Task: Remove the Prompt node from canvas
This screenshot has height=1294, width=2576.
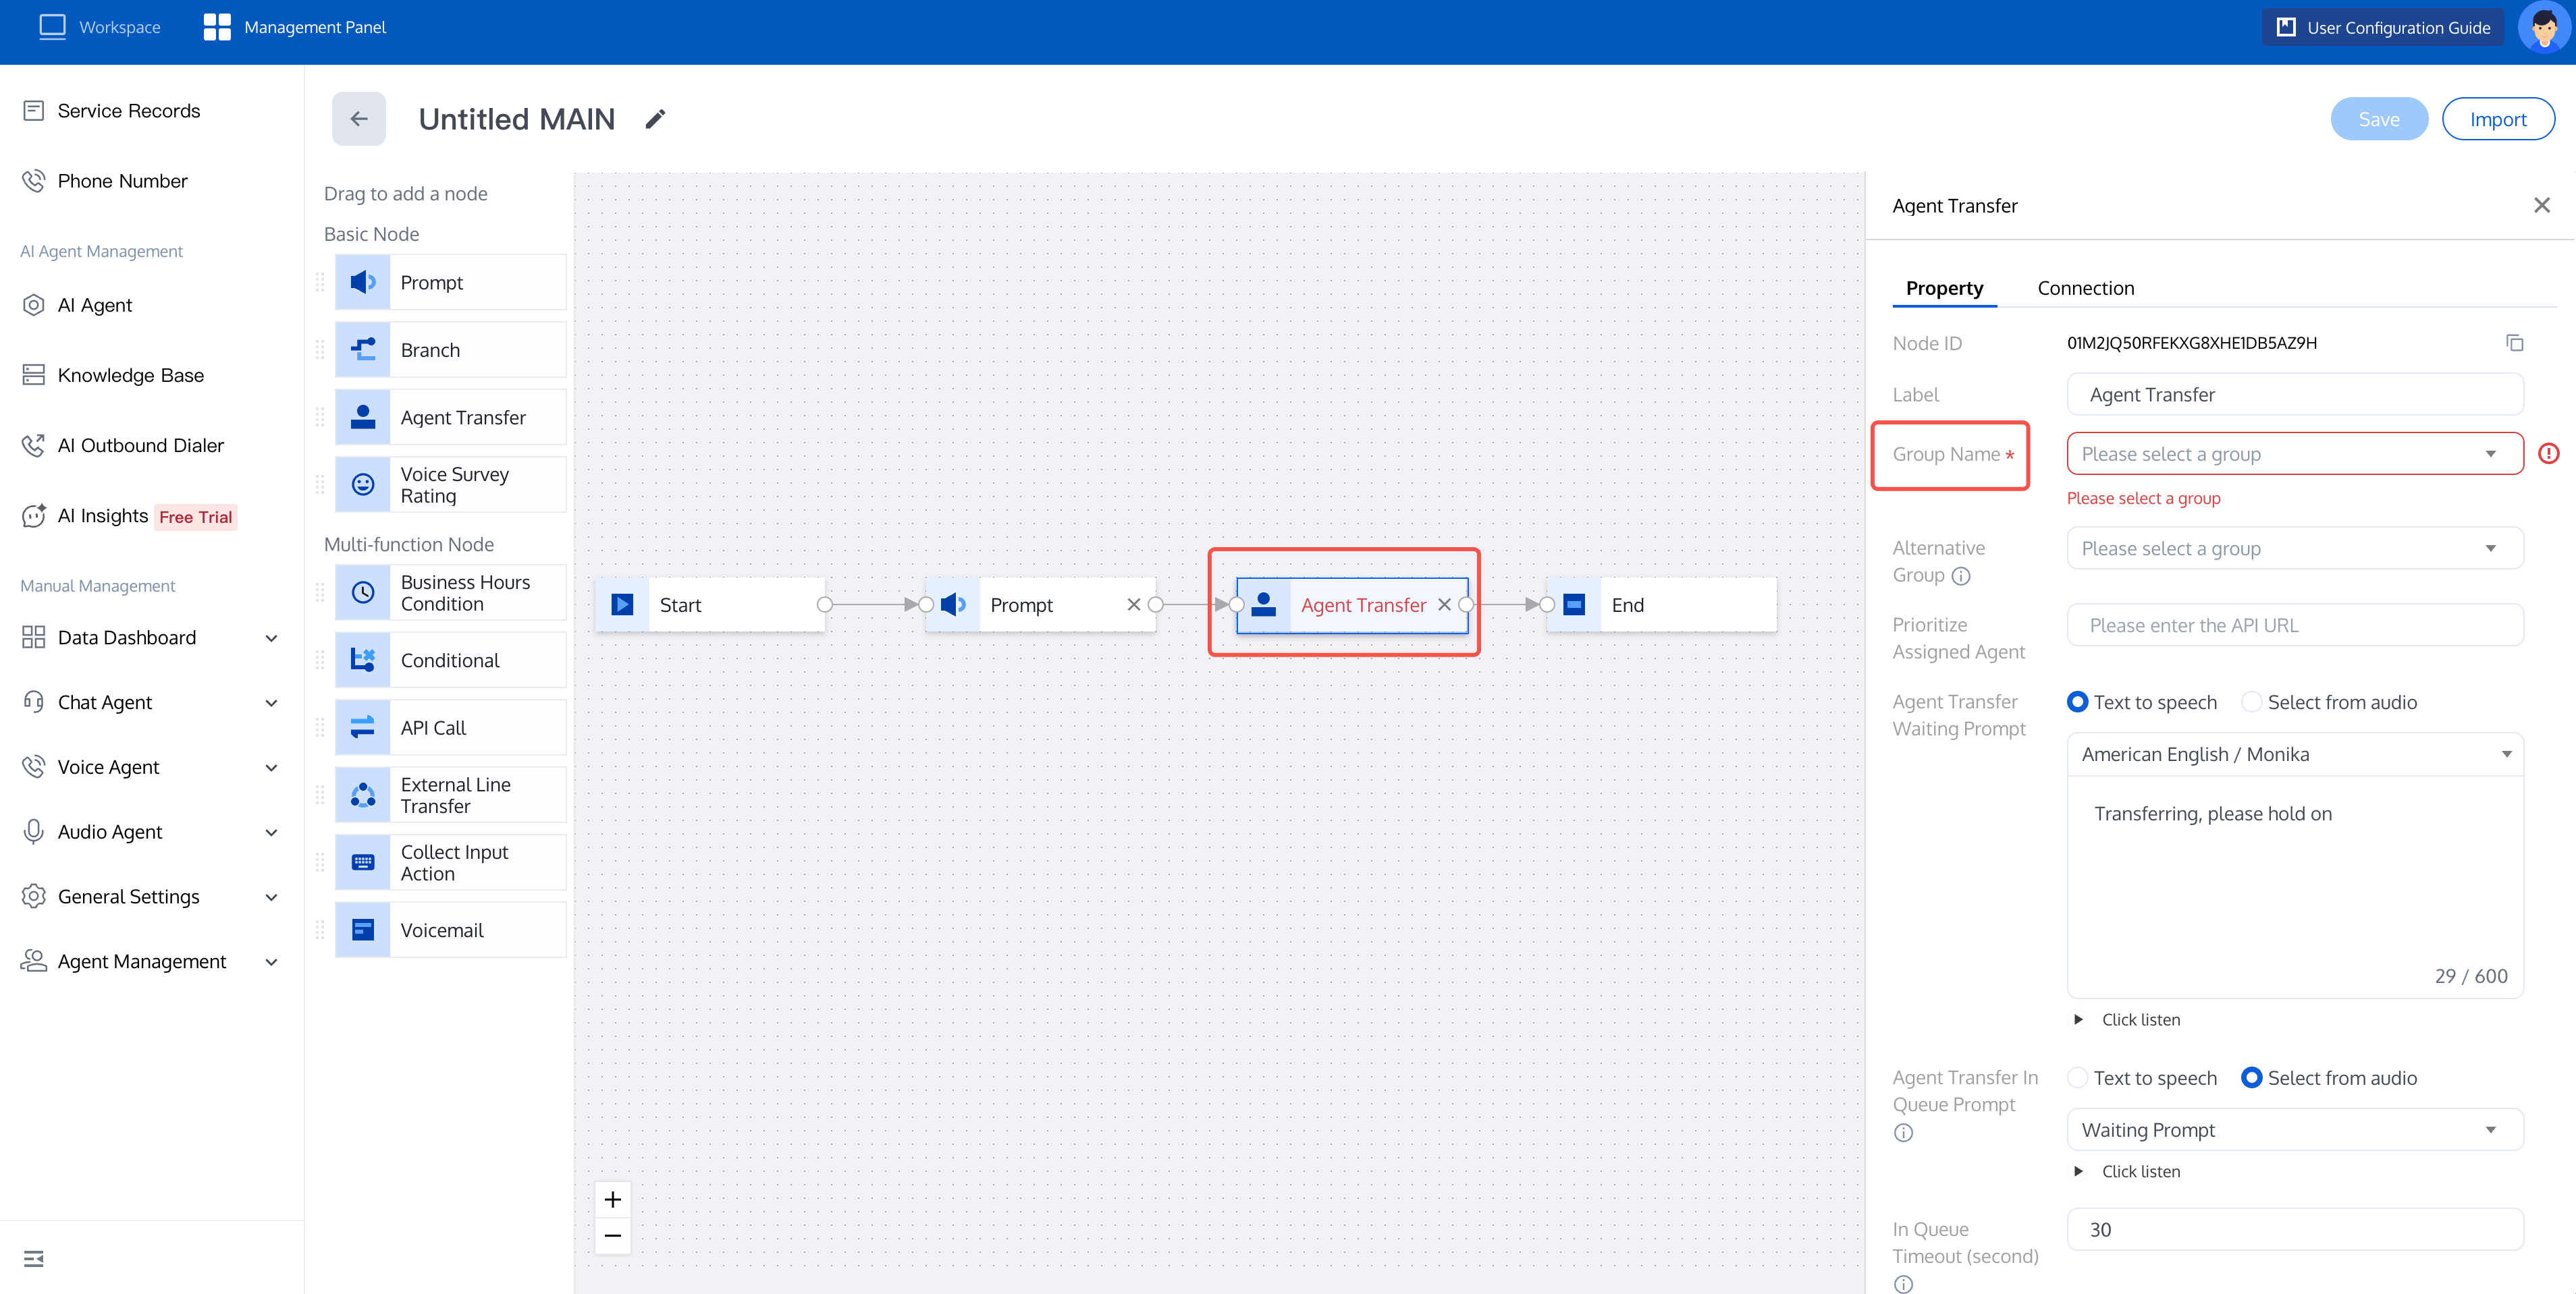Action: (x=1134, y=604)
